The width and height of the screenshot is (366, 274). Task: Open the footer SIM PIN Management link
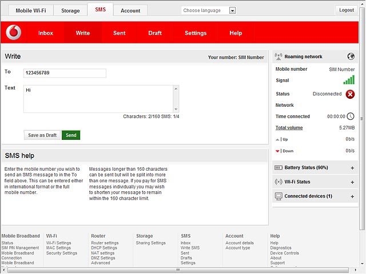20,248
